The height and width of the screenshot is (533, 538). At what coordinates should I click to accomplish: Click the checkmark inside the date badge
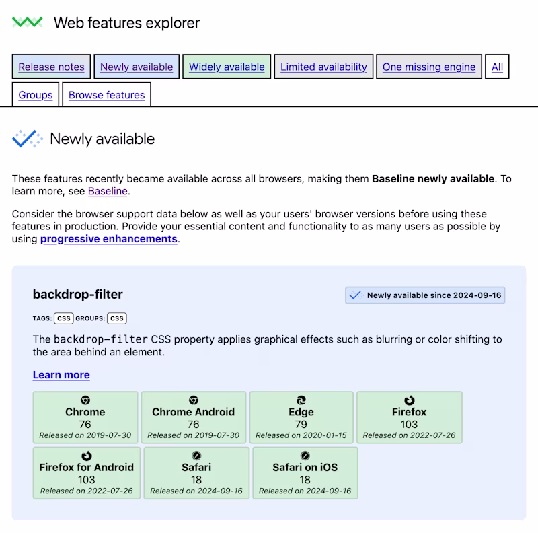point(355,295)
